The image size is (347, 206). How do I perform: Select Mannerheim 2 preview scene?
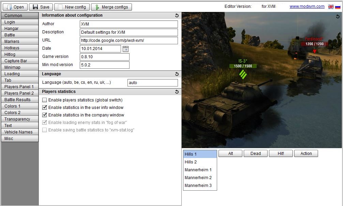coord(200,177)
